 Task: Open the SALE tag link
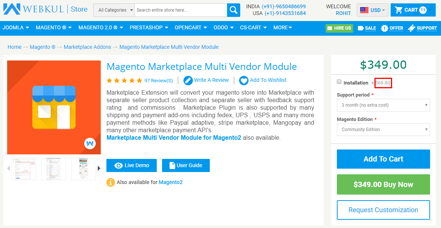pyautogui.click(x=367, y=28)
